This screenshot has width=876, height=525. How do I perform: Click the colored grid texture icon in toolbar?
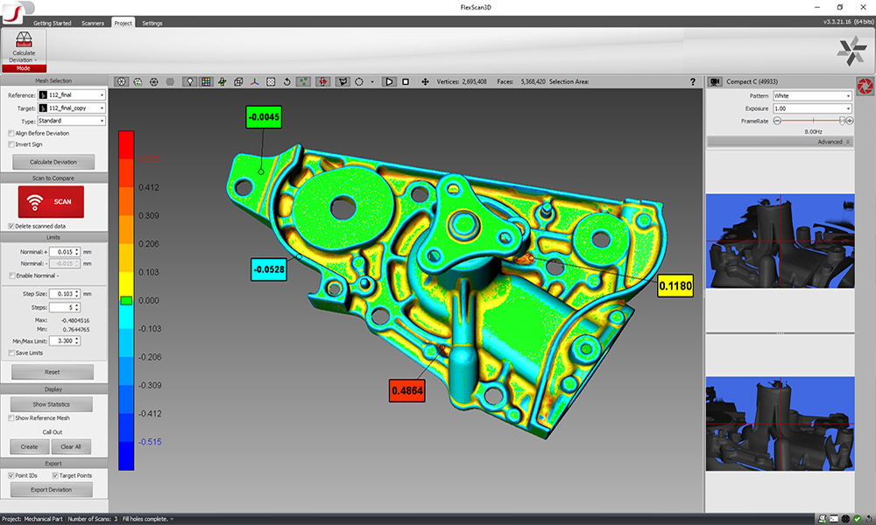point(206,81)
